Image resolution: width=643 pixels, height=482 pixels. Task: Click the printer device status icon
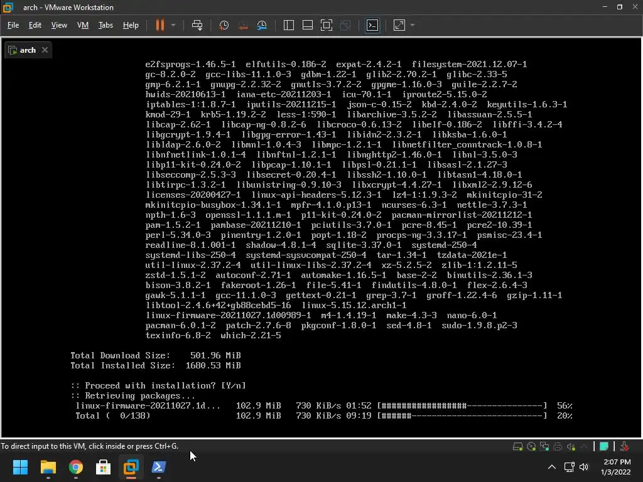[558, 446]
